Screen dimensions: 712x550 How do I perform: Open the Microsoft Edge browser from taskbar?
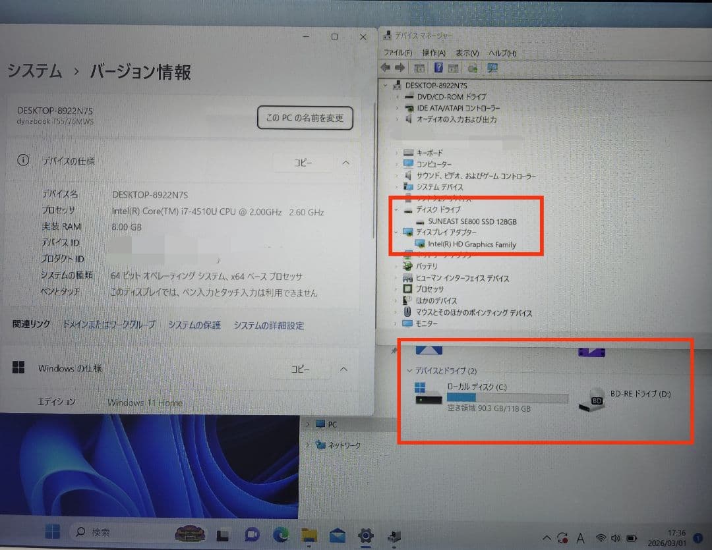[280, 536]
